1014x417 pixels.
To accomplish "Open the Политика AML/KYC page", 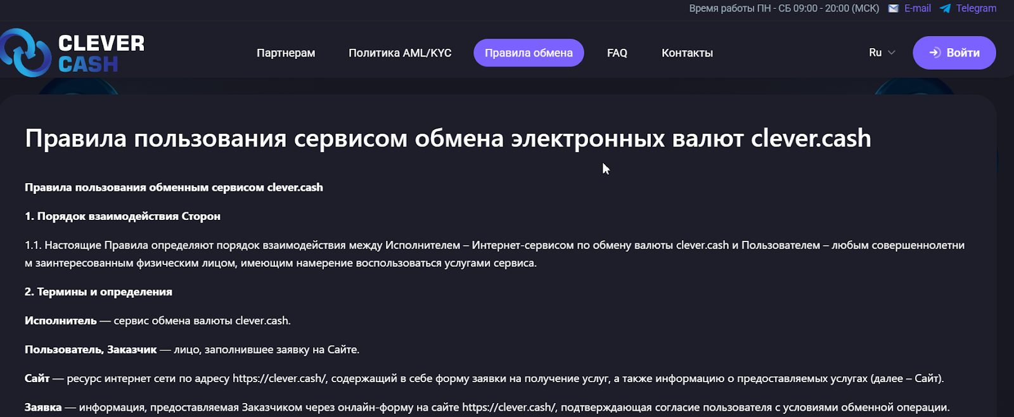I will click(400, 53).
